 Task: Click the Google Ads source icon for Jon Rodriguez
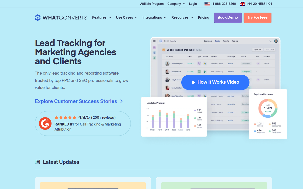(x=205, y=64)
